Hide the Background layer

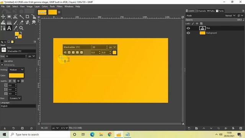[188, 33]
